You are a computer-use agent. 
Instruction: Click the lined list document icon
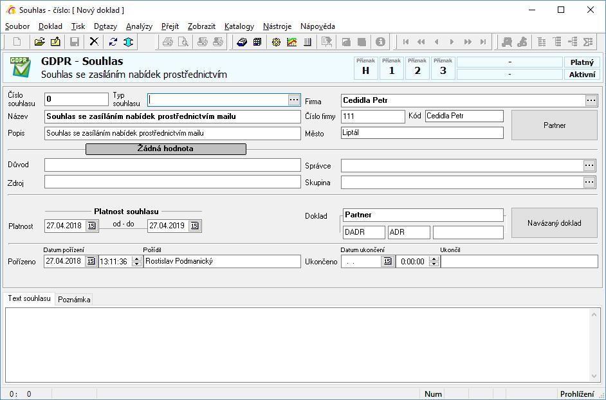308,42
